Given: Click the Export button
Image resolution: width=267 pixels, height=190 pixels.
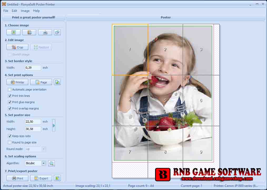Looking at the screenshot, I should pos(41,178).
